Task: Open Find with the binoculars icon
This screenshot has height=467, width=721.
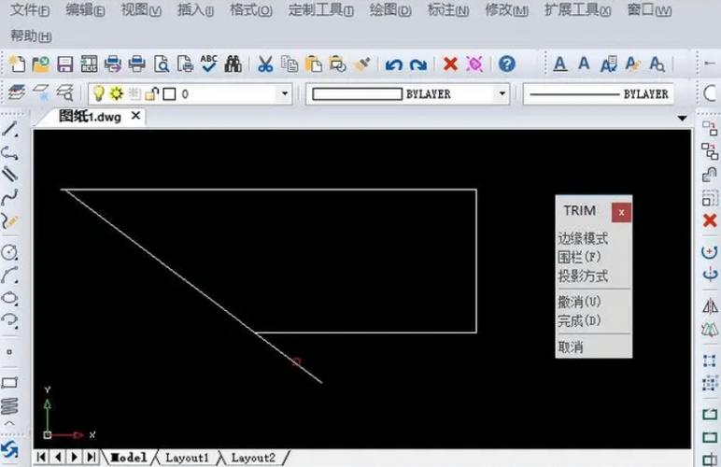Action: point(233,64)
